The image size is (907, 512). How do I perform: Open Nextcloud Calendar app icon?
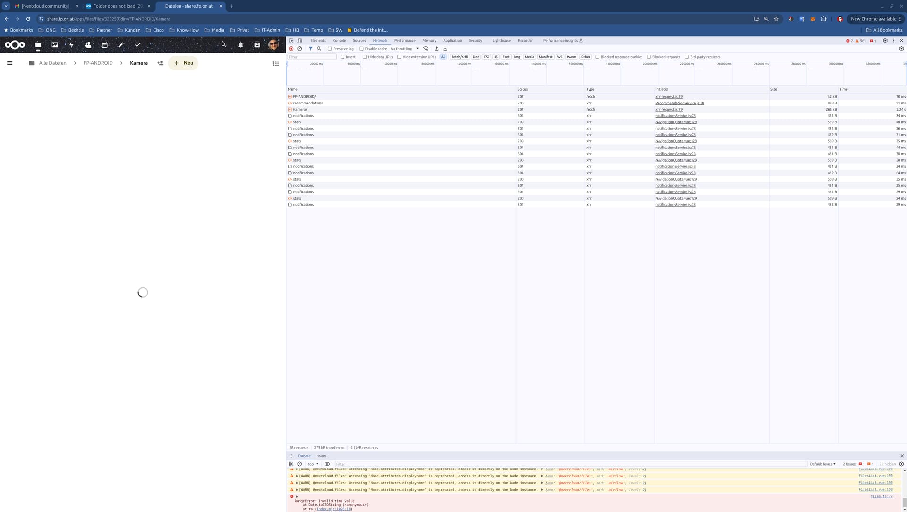click(104, 45)
